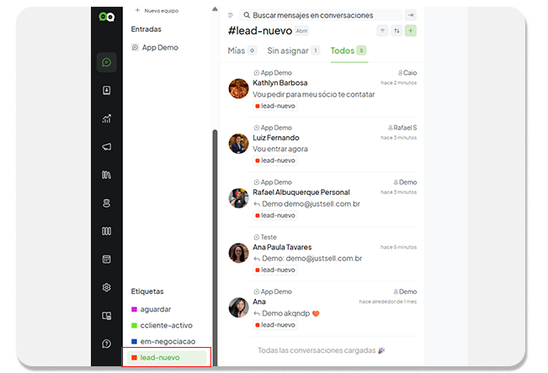Open the Contacts icon in the sidebar

(x=107, y=91)
